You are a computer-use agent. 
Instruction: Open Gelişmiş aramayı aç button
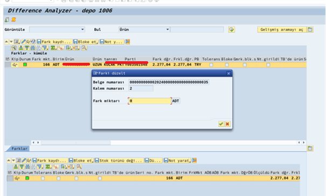(282, 30)
